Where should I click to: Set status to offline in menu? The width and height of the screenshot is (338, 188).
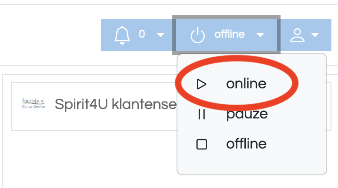tap(246, 144)
